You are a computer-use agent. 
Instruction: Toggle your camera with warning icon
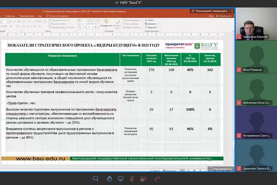(x=143, y=179)
